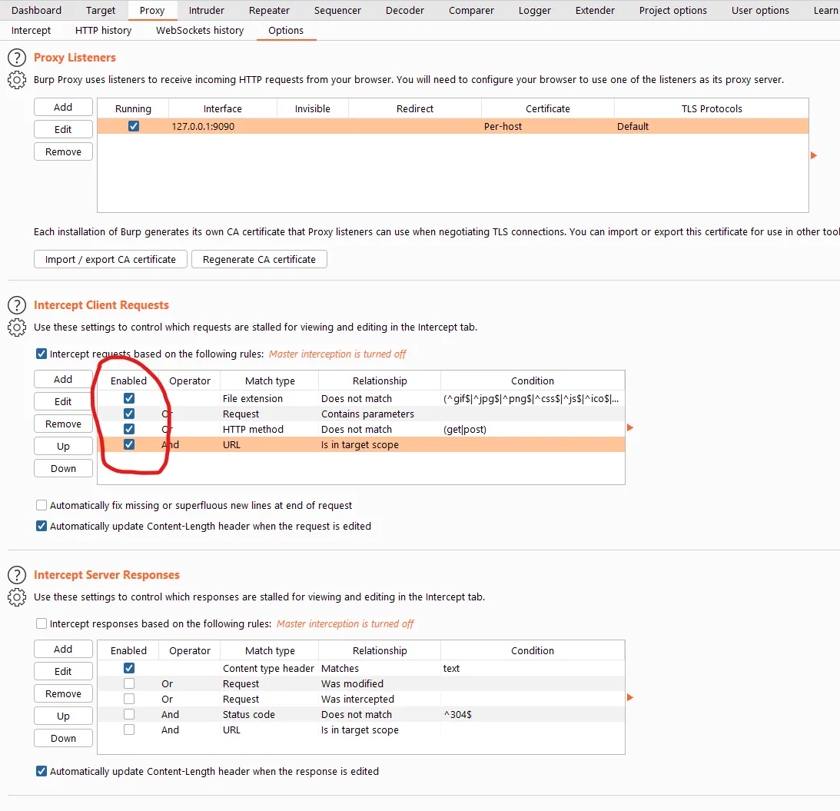The image size is (840, 811).
Task: Expand arrow beside Proxy Listeners table
Action: 813,155
